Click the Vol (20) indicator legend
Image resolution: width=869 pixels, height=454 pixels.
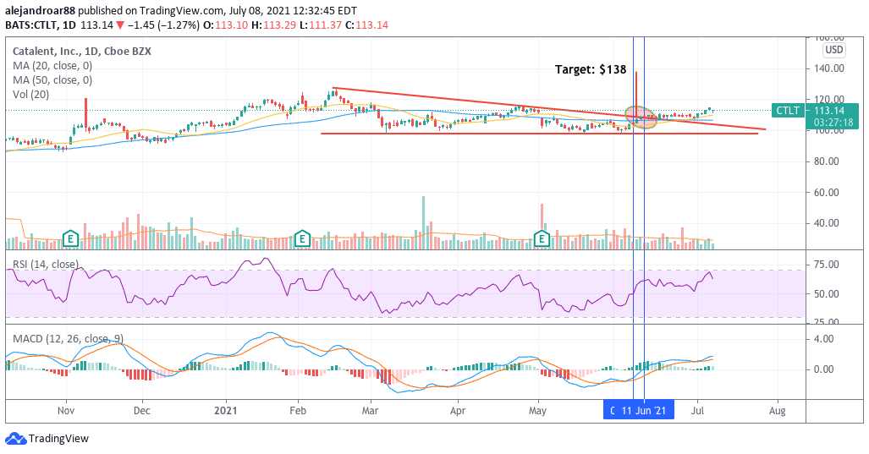30,94
